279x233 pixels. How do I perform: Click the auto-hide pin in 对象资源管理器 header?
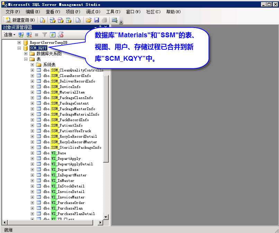click(x=100, y=27)
